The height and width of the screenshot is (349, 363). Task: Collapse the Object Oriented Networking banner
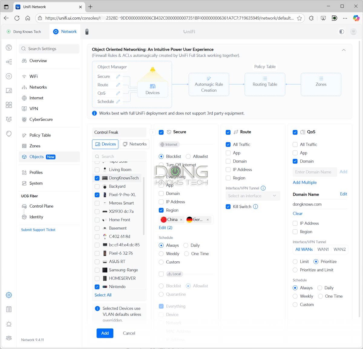(344, 50)
